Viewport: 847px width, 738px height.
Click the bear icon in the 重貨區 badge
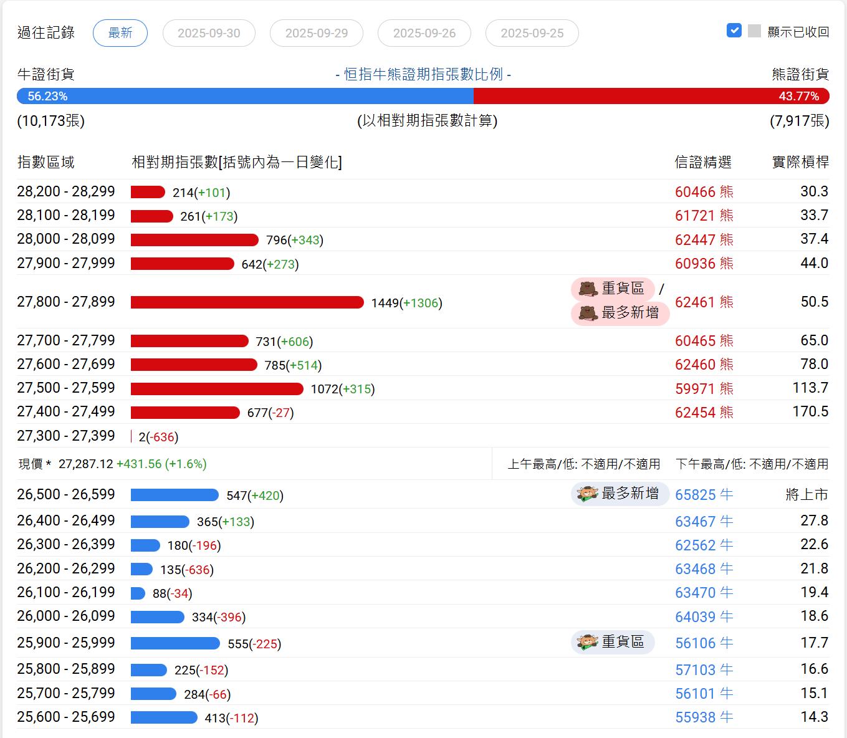pos(588,289)
